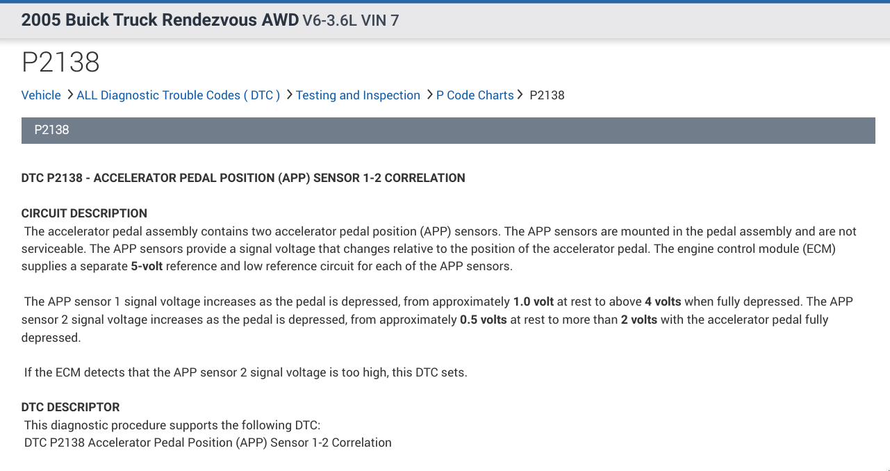Open the Testing and Inspection breadcrumb

pyautogui.click(x=358, y=95)
